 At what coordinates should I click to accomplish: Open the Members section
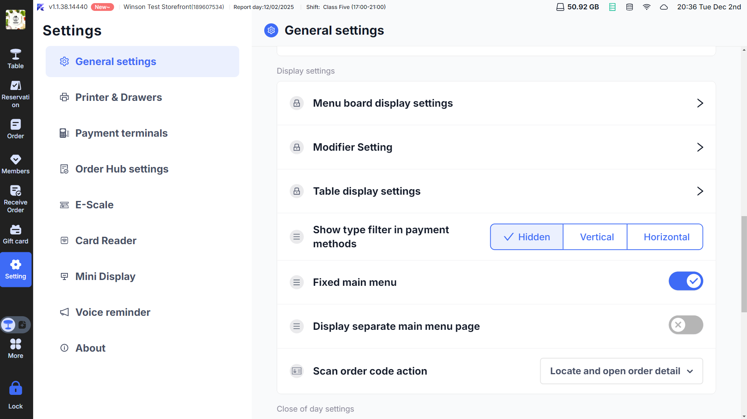pyautogui.click(x=16, y=164)
